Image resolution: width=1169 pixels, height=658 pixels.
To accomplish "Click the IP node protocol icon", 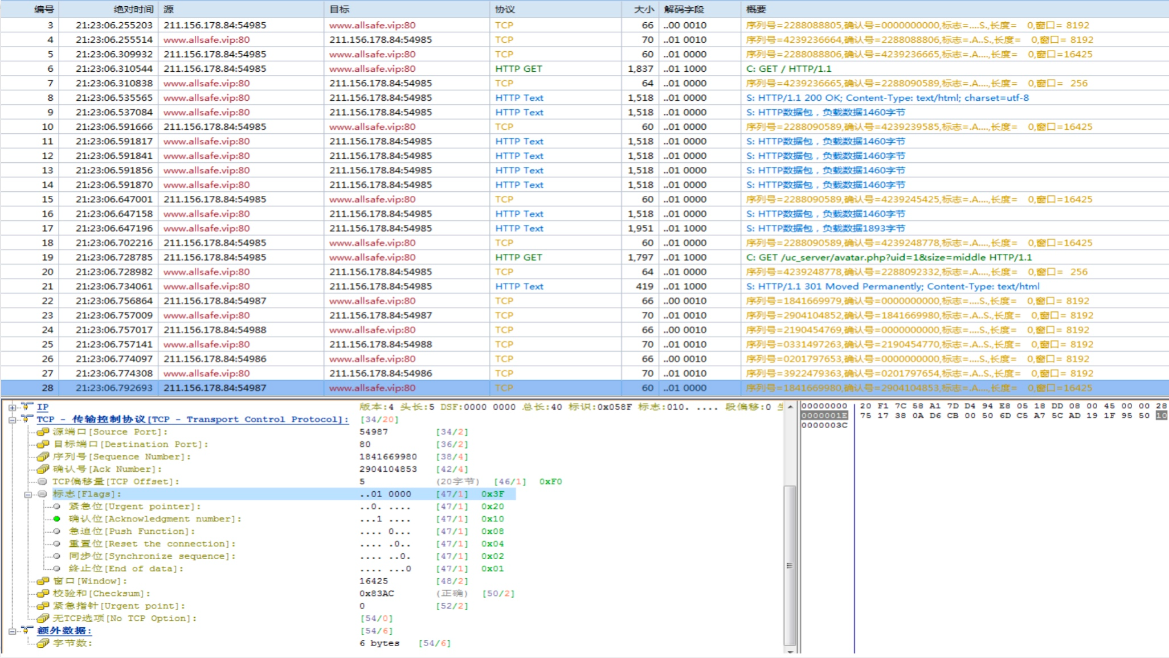I will coord(27,406).
